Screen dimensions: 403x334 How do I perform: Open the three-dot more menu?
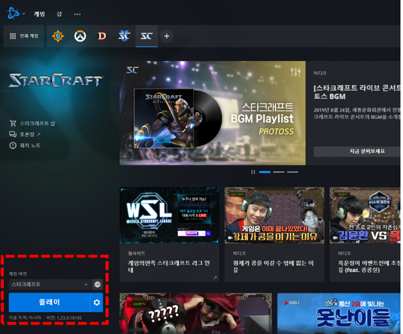coord(77,14)
